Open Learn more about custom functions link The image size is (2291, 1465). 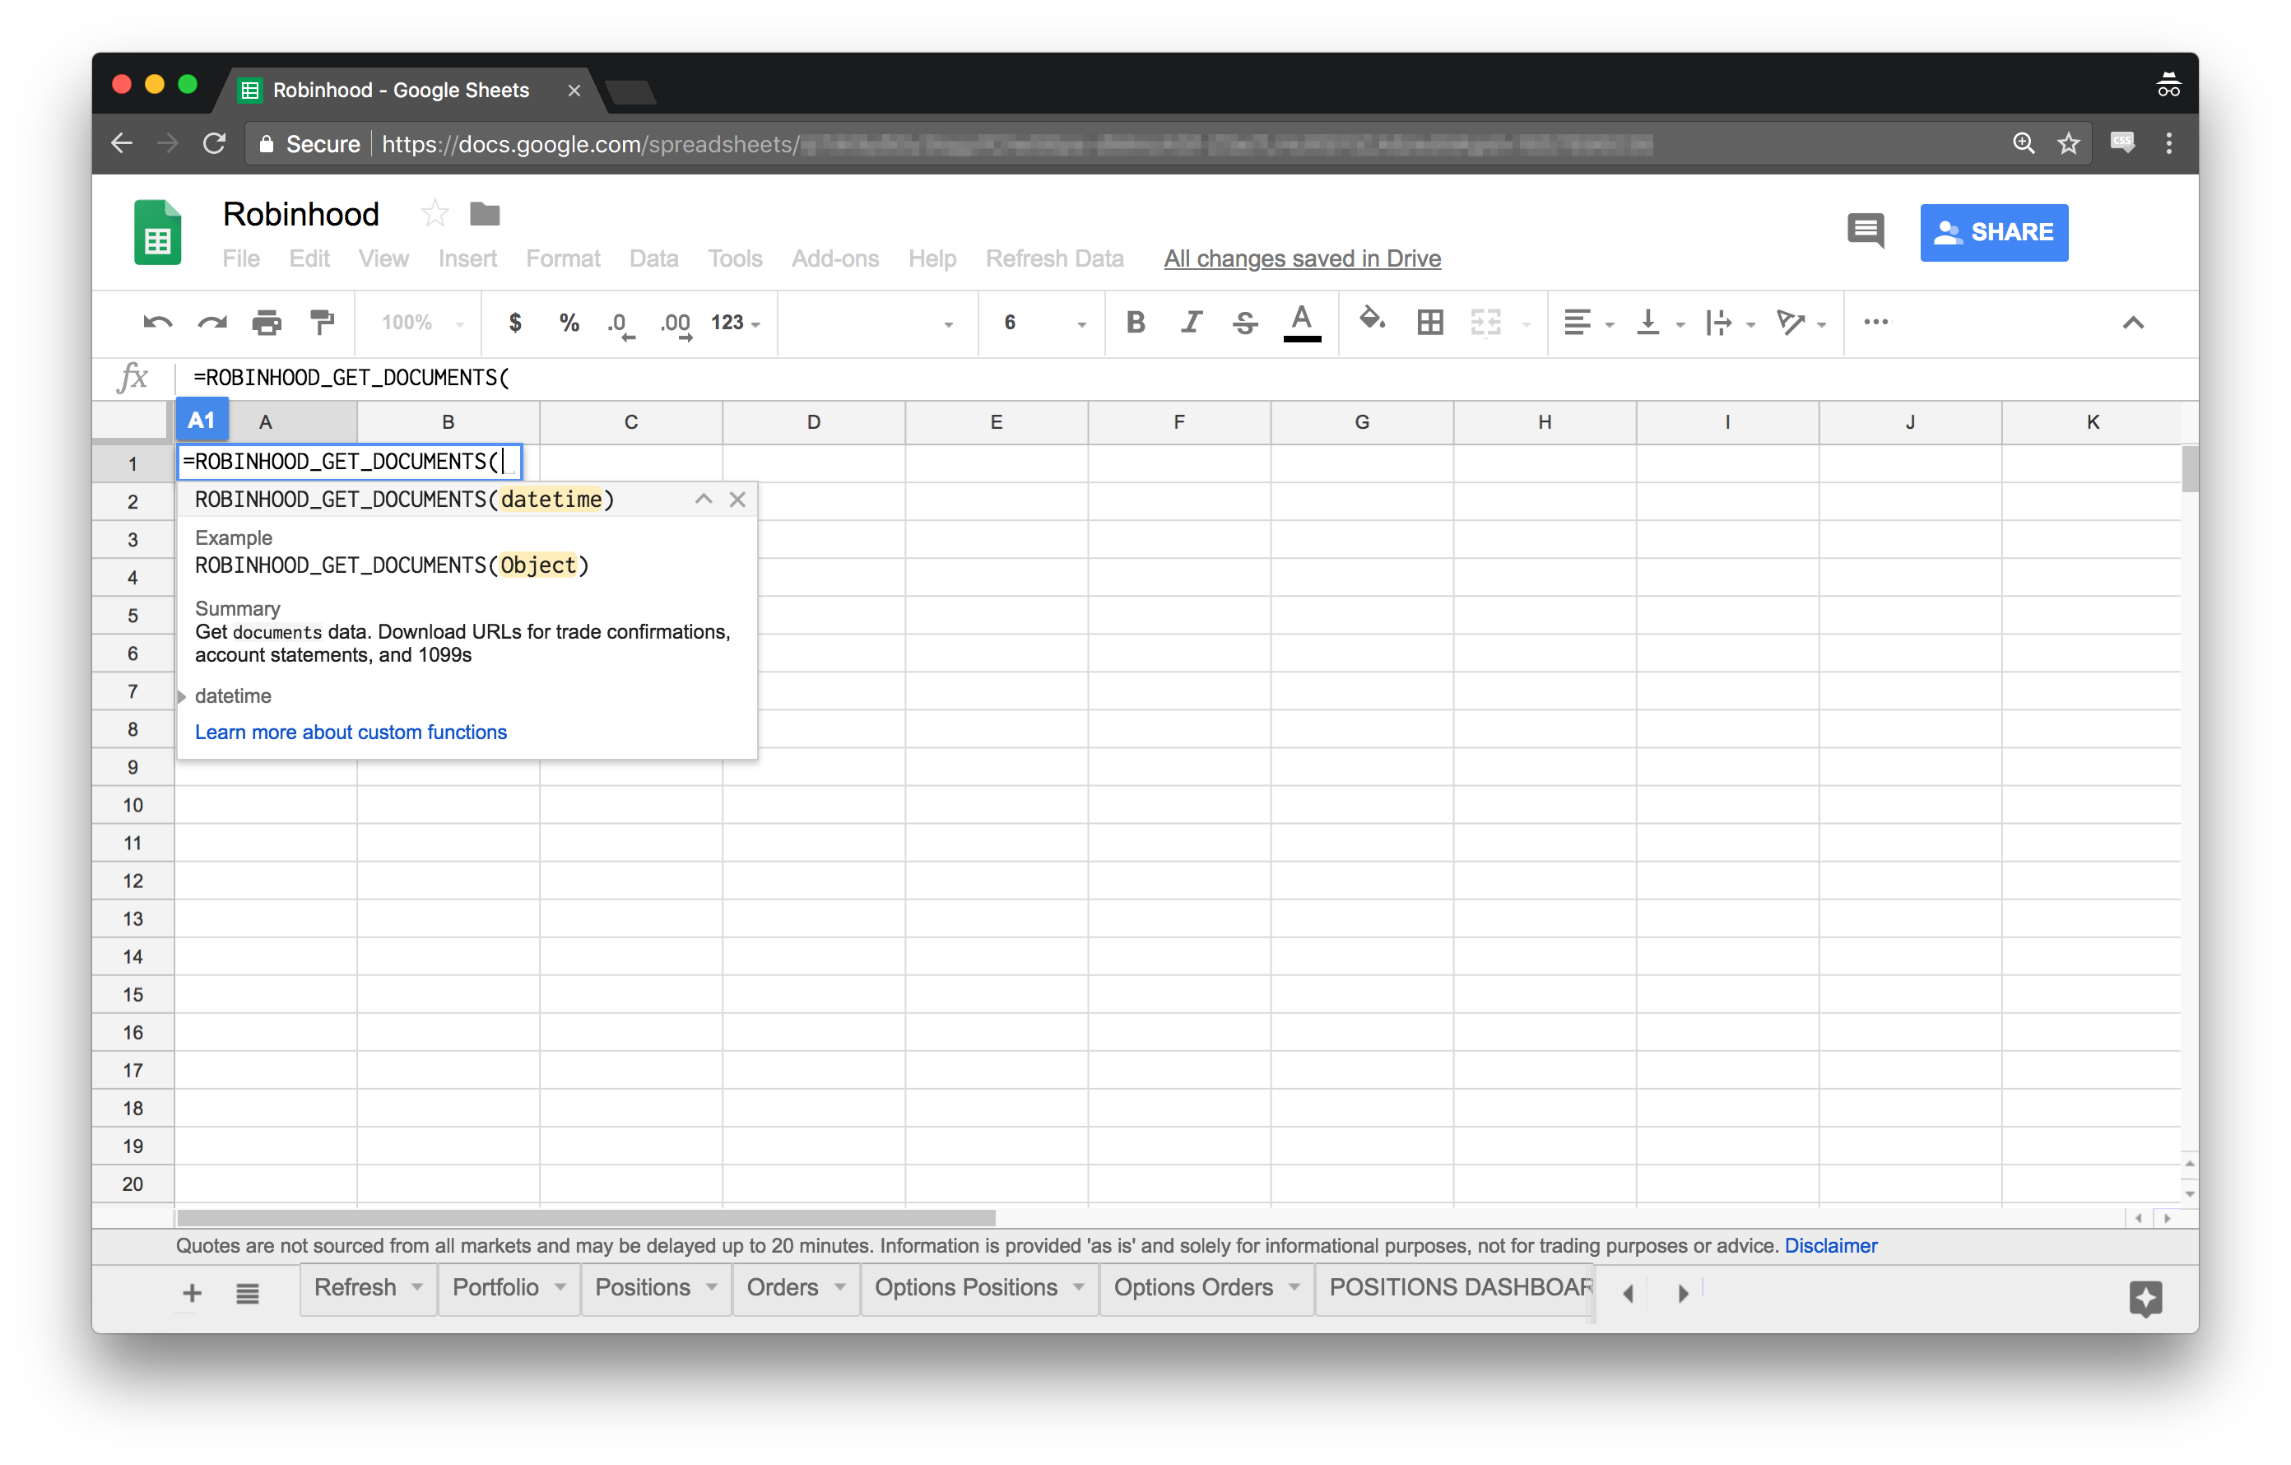coord(350,732)
